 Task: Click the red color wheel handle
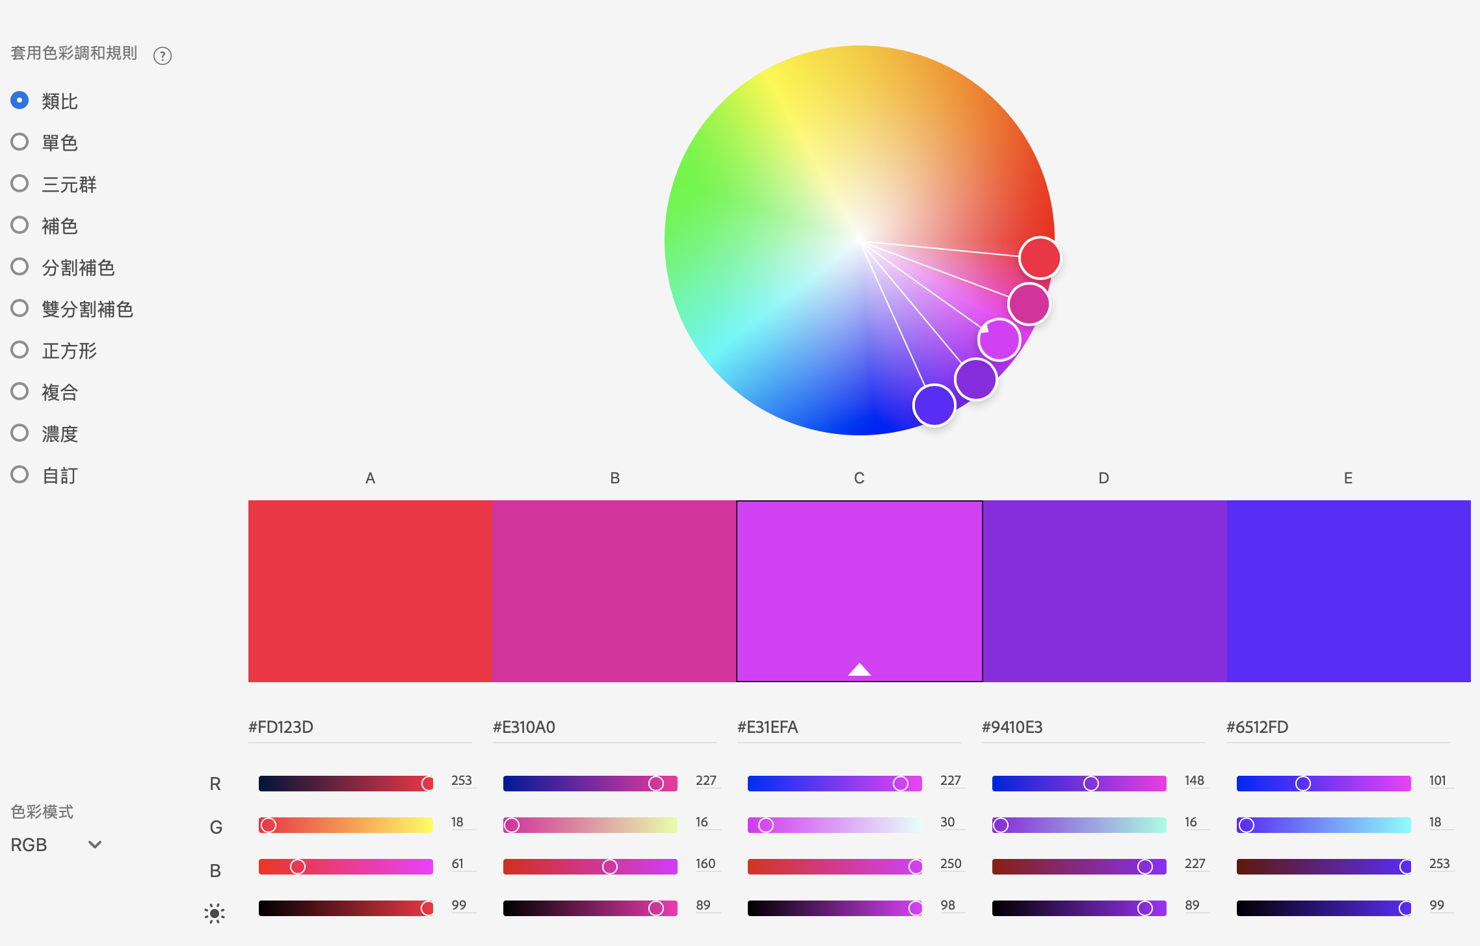pos(1040,258)
